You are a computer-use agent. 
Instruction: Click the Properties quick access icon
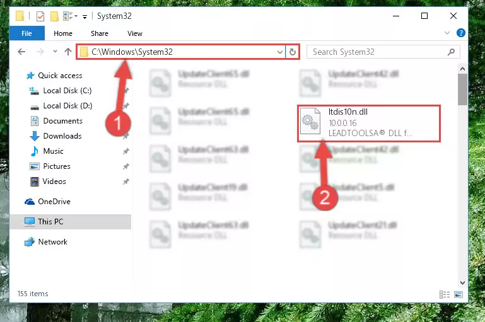coord(40,16)
